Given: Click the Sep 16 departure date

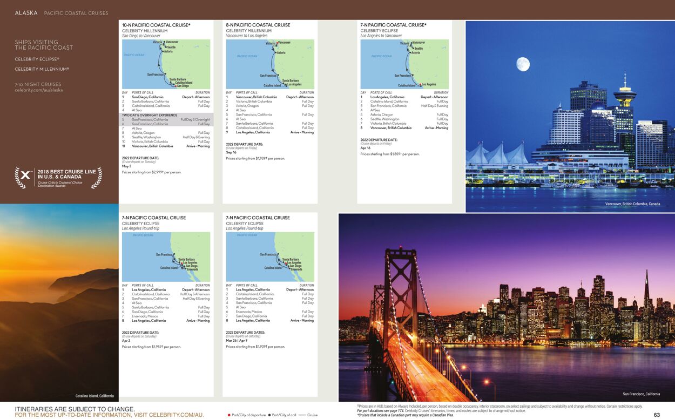Looking at the screenshot, I should coord(231,152).
